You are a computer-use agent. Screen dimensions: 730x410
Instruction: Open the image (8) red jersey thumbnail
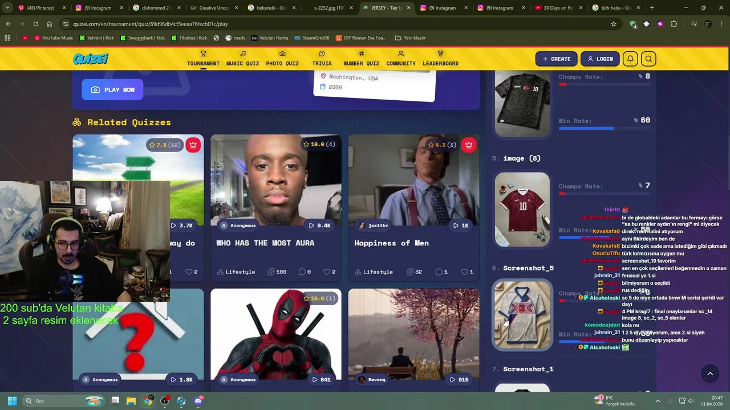click(522, 210)
